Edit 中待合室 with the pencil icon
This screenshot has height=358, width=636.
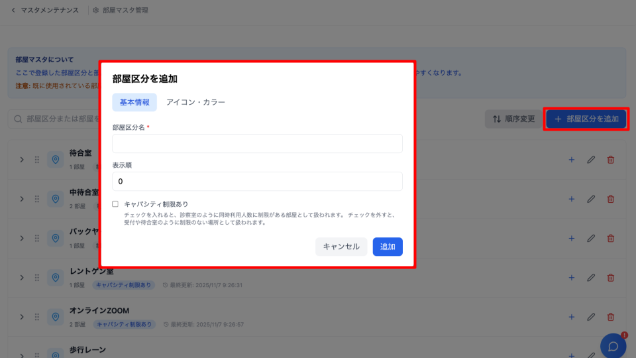[x=591, y=200]
